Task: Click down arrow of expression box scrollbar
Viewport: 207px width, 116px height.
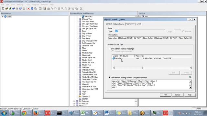Action: 190,88
